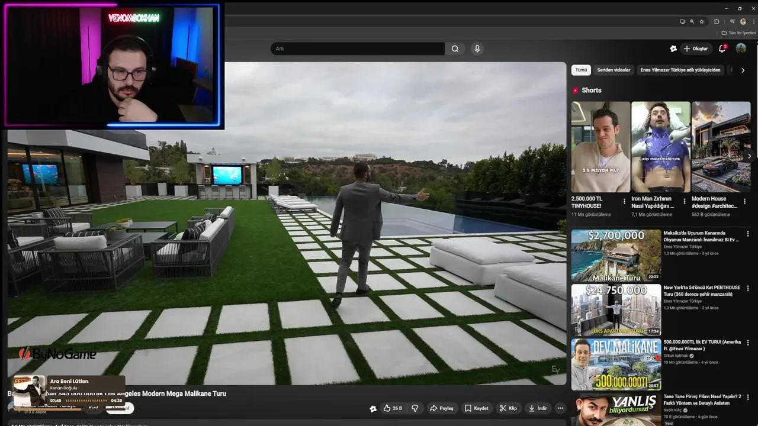
Task: Open Chrome three-dot menu
Action: pos(753,21)
